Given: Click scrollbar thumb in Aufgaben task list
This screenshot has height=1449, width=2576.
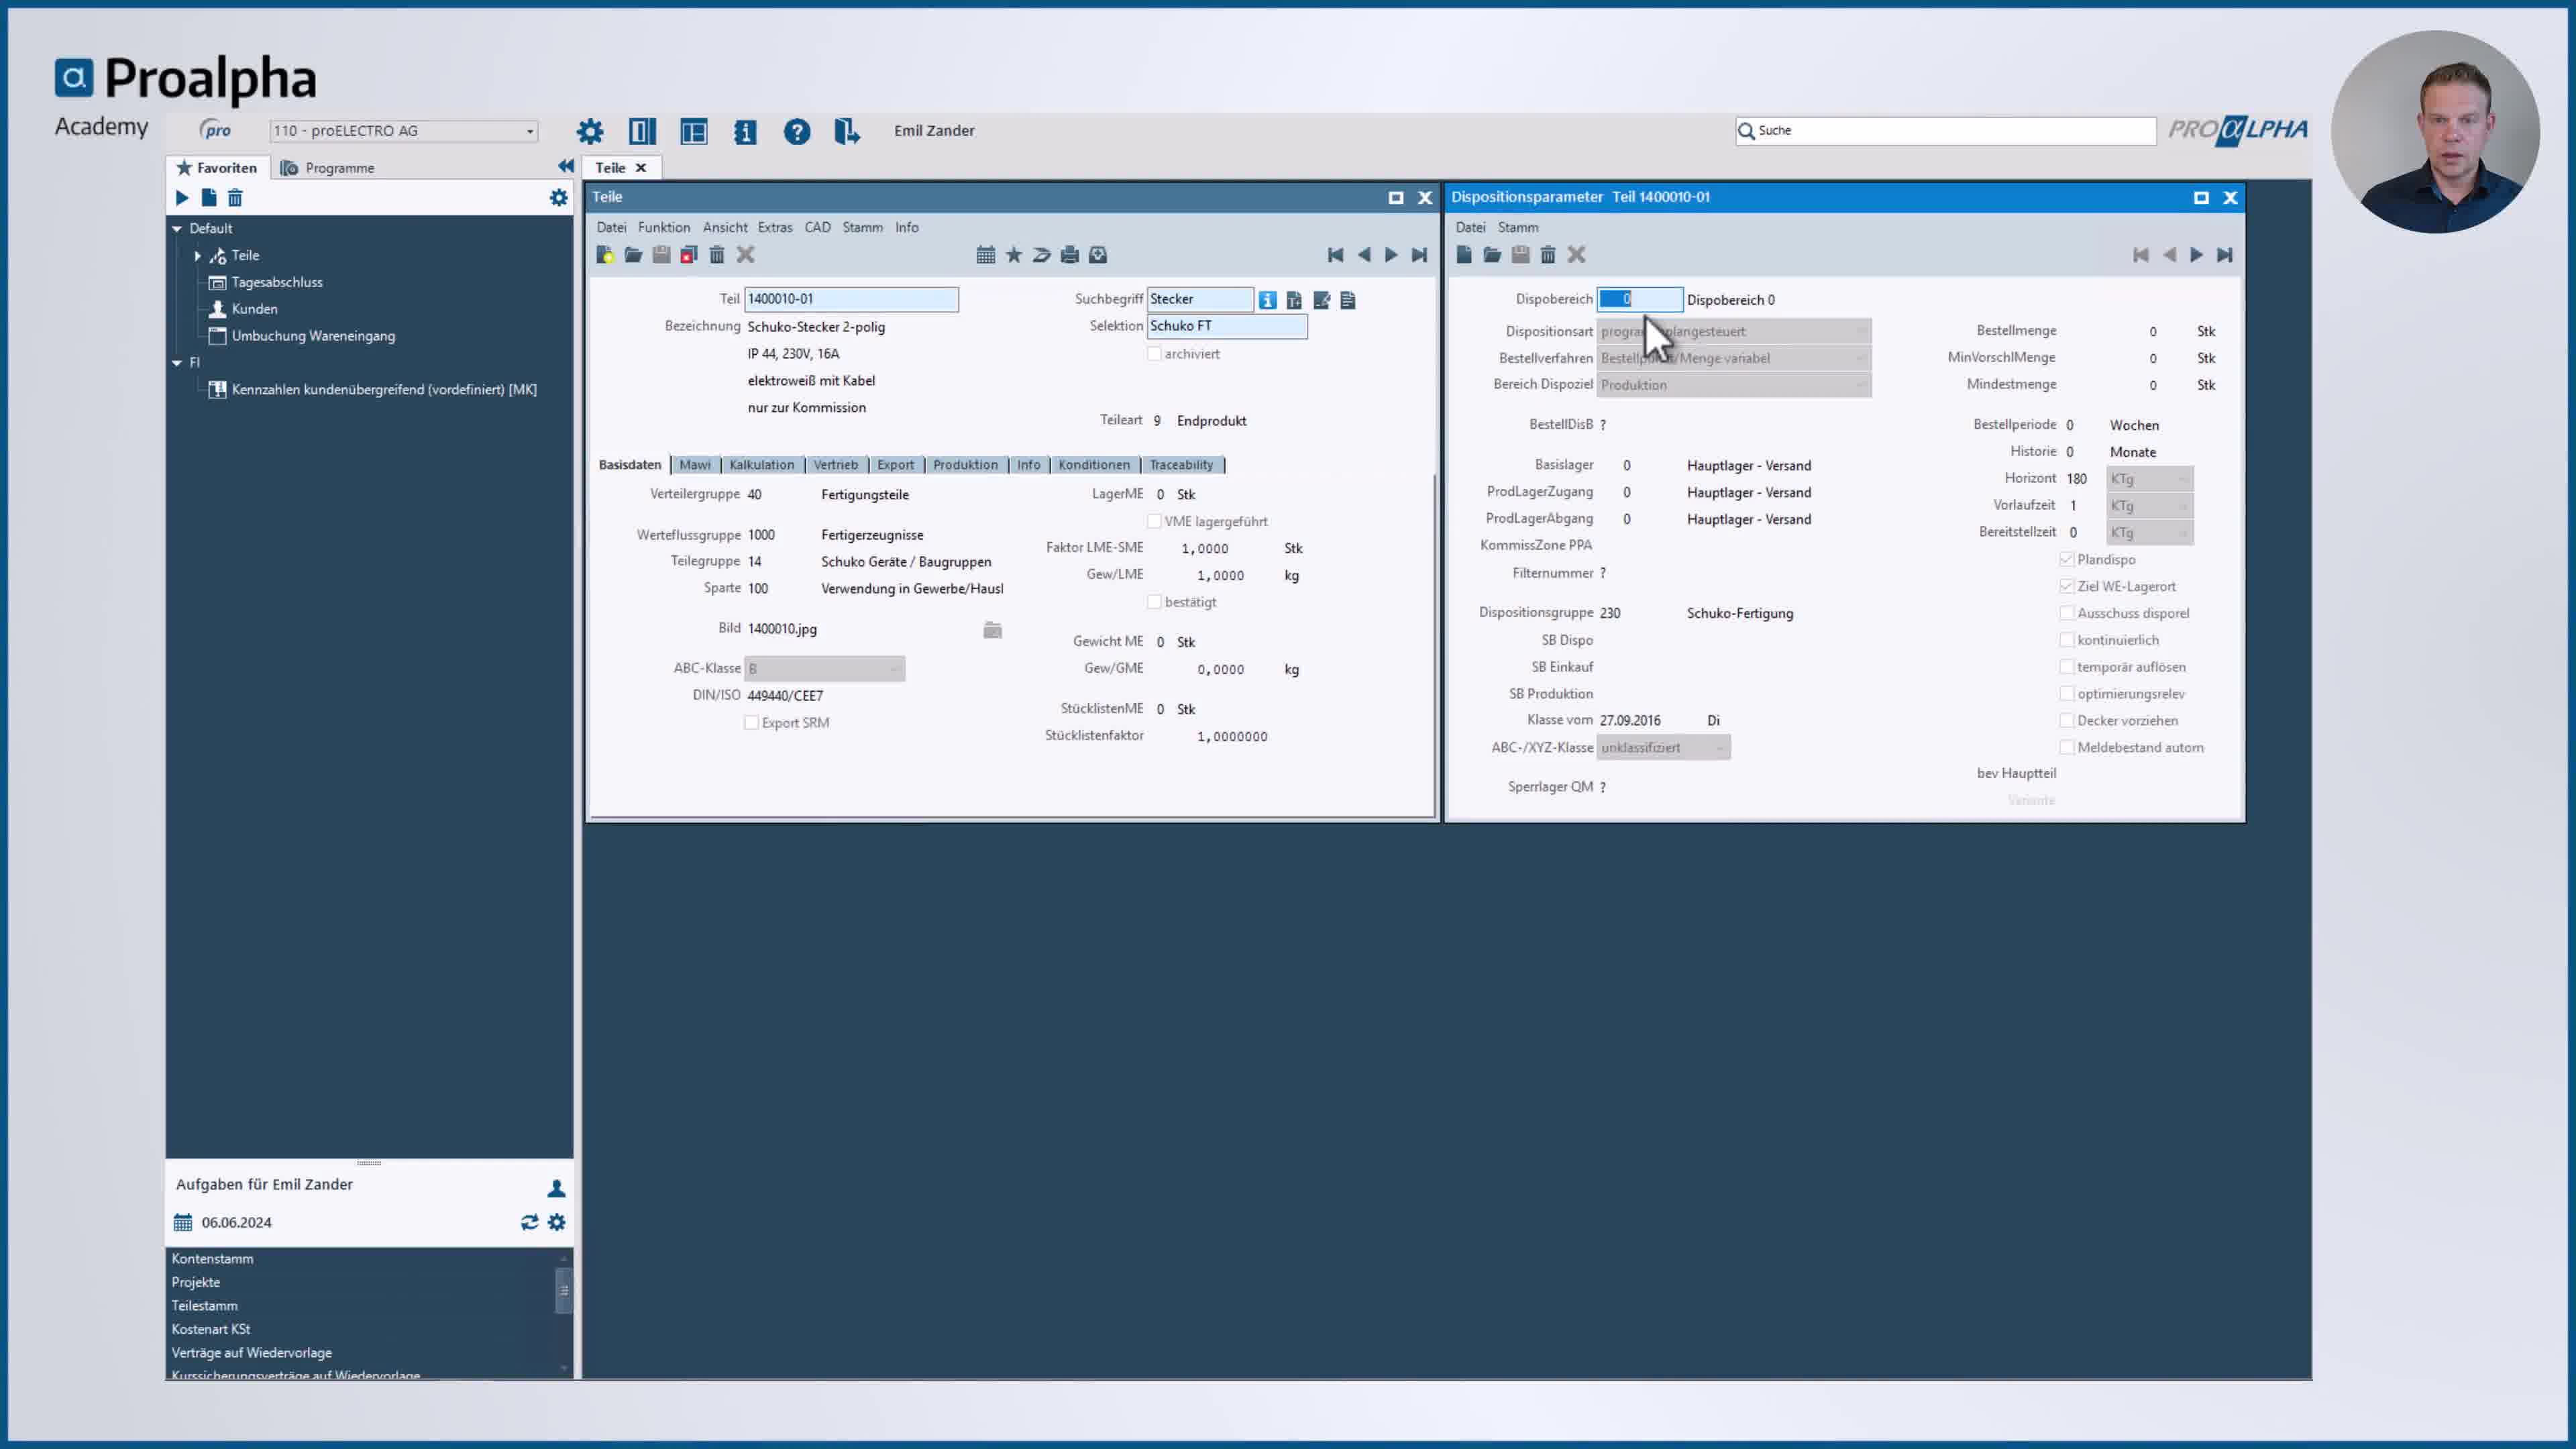Looking at the screenshot, I should (x=564, y=1290).
